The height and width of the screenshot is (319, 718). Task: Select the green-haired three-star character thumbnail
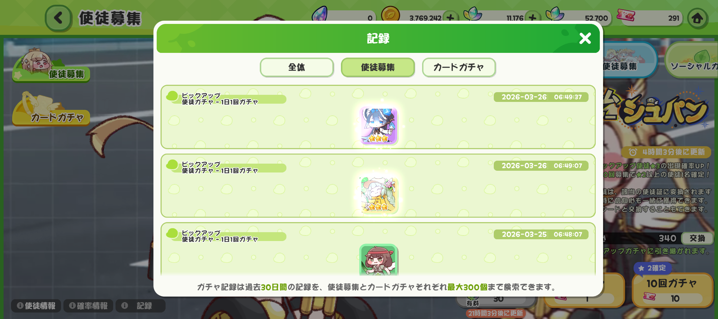coord(378,195)
